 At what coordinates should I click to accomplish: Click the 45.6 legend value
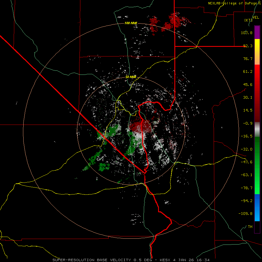pyautogui.click(x=248, y=84)
